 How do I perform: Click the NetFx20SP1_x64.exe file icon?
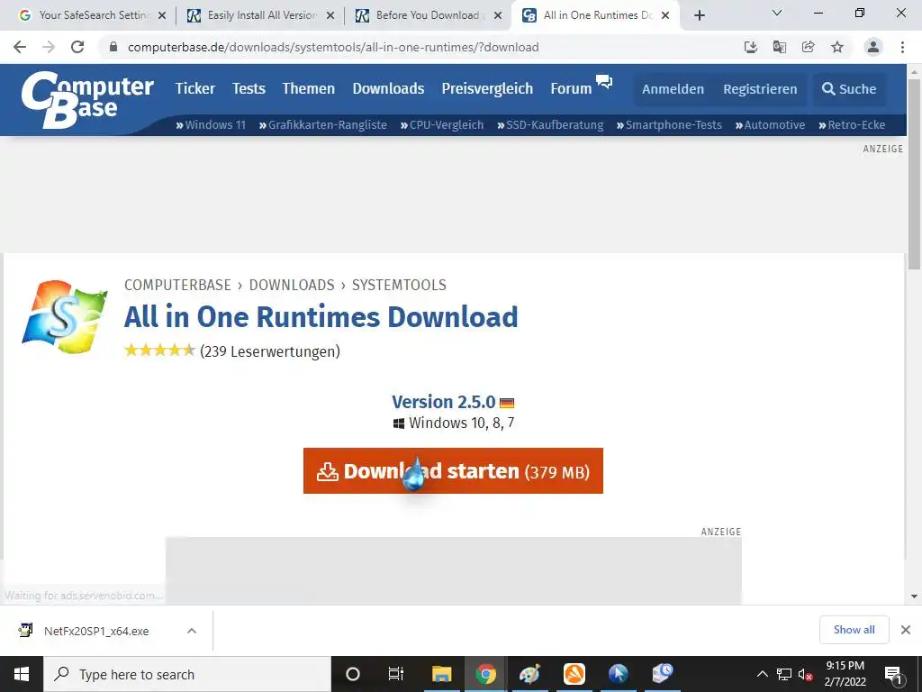click(x=25, y=630)
